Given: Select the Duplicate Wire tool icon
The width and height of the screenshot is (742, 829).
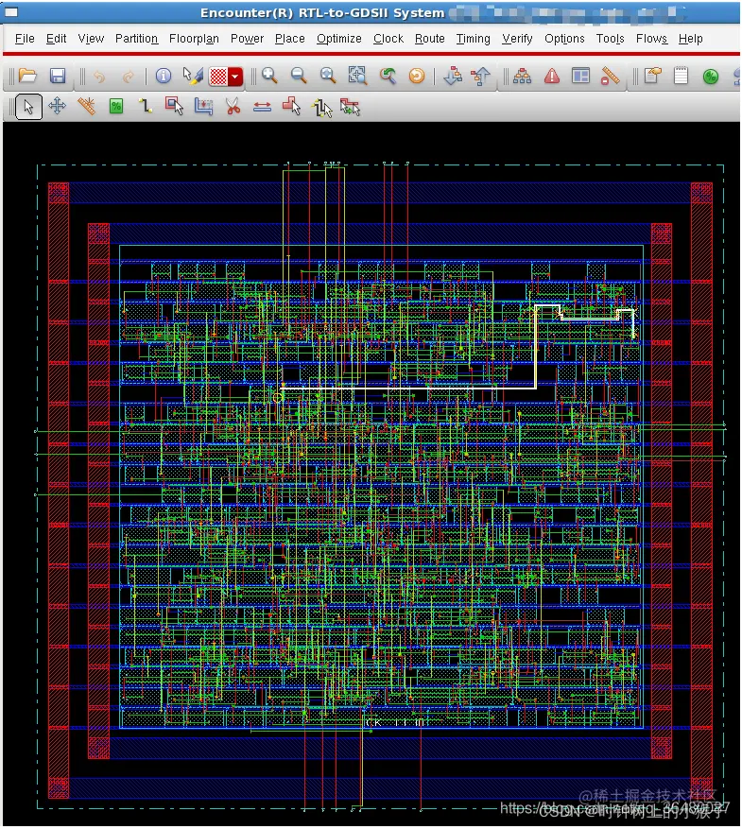Looking at the screenshot, I should pos(350,107).
